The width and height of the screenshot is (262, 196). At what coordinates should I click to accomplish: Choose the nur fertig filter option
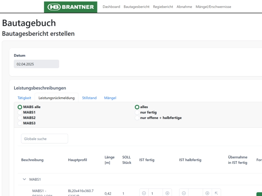tap(137, 112)
